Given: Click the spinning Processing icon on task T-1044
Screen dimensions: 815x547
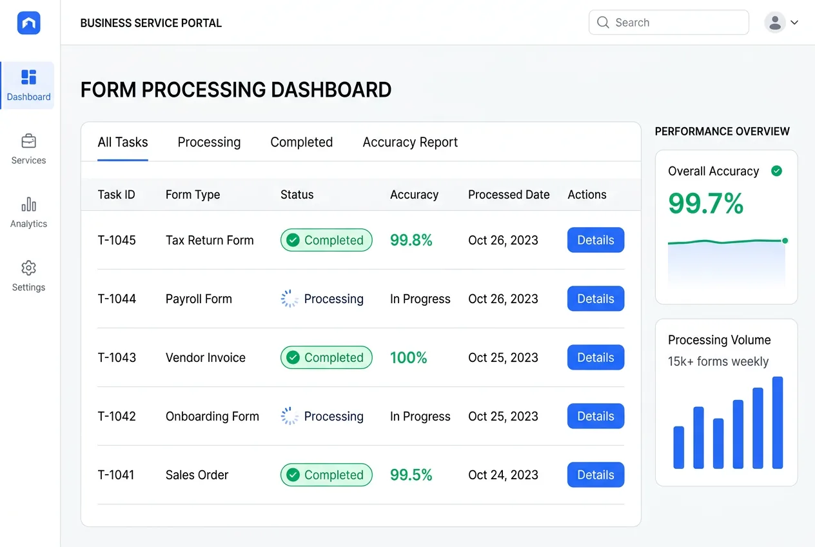Looking at the screenshot, I should pyautogui.click(x=290, y=299).
